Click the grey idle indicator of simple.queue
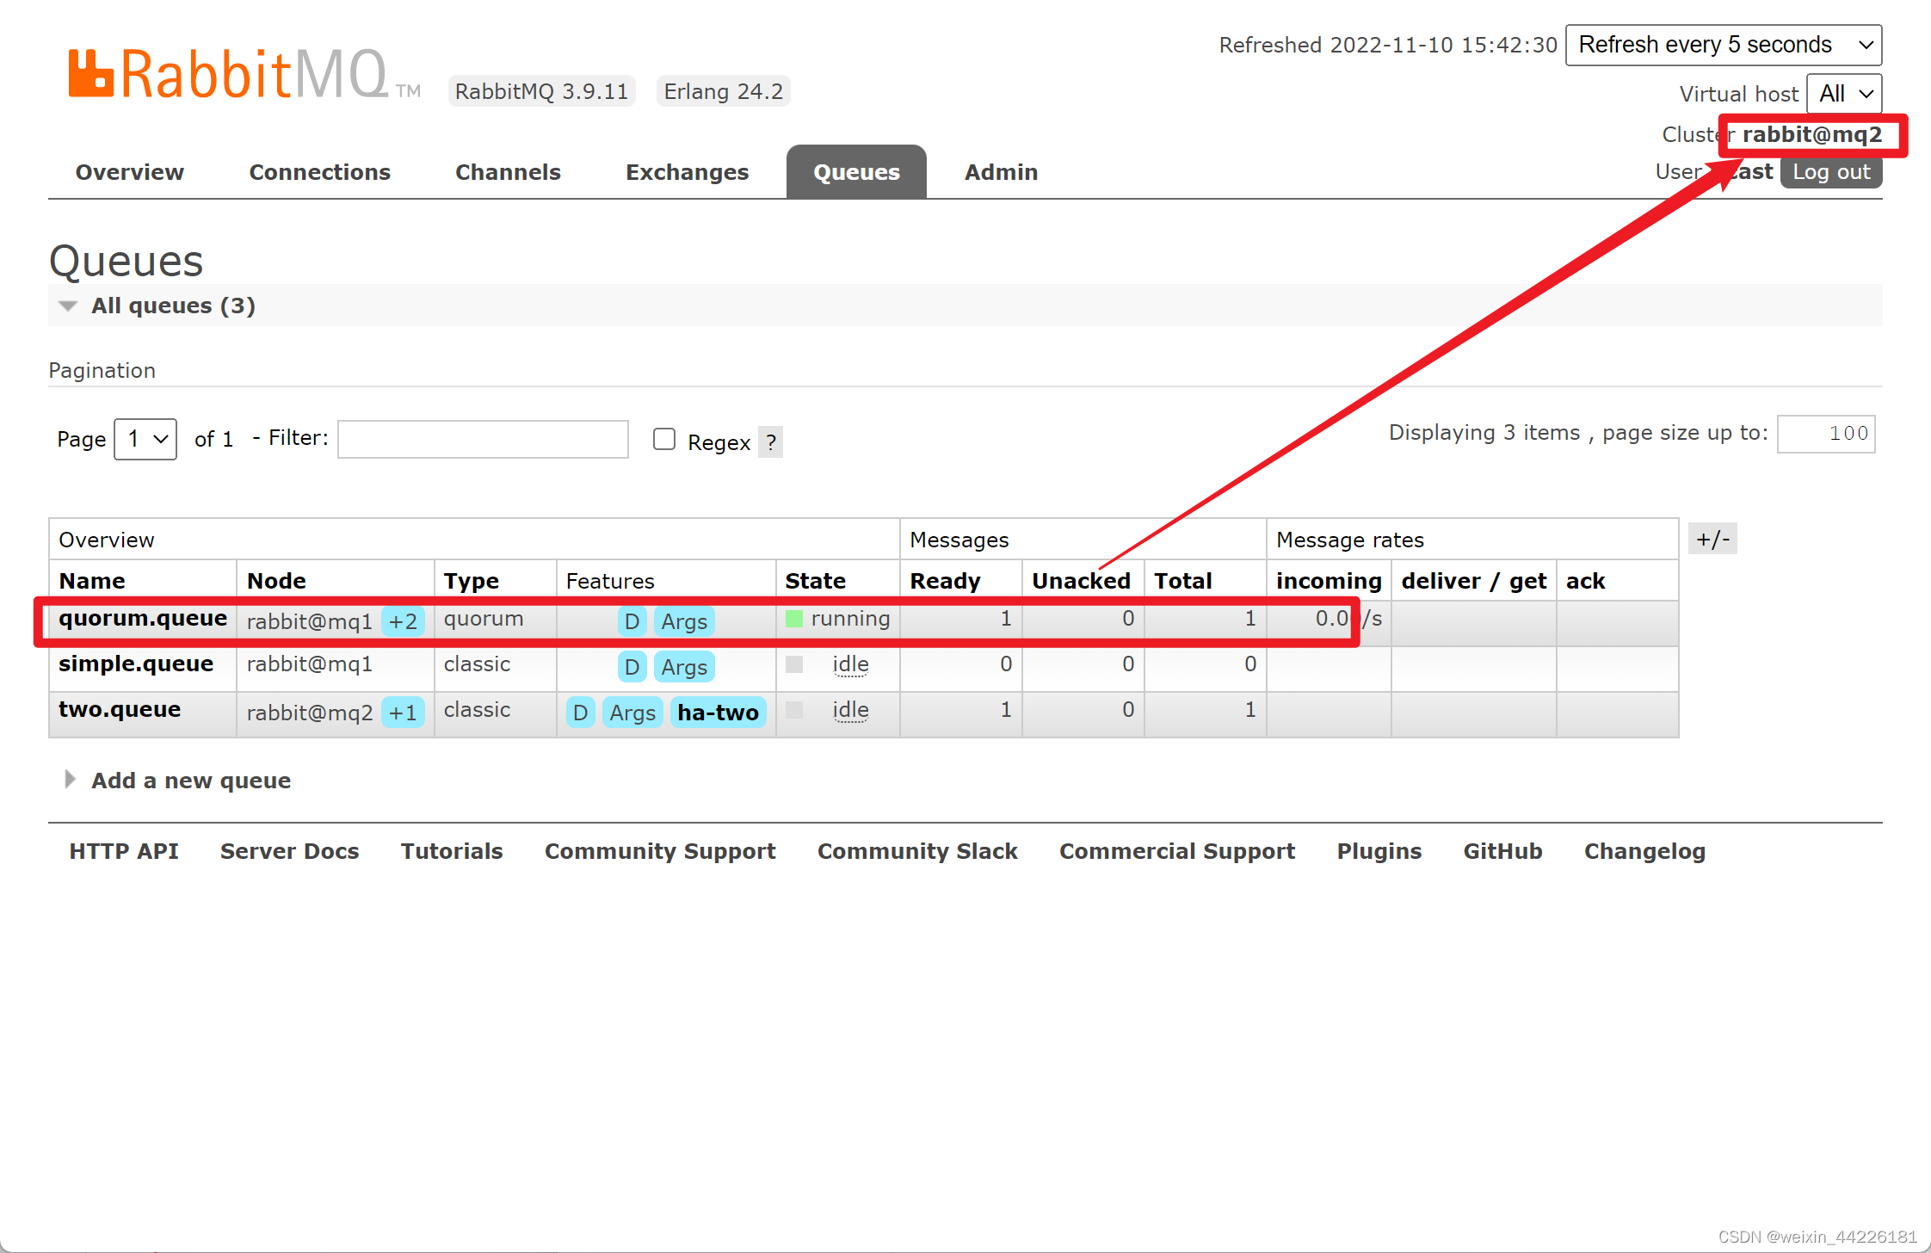 click(794, 664)
